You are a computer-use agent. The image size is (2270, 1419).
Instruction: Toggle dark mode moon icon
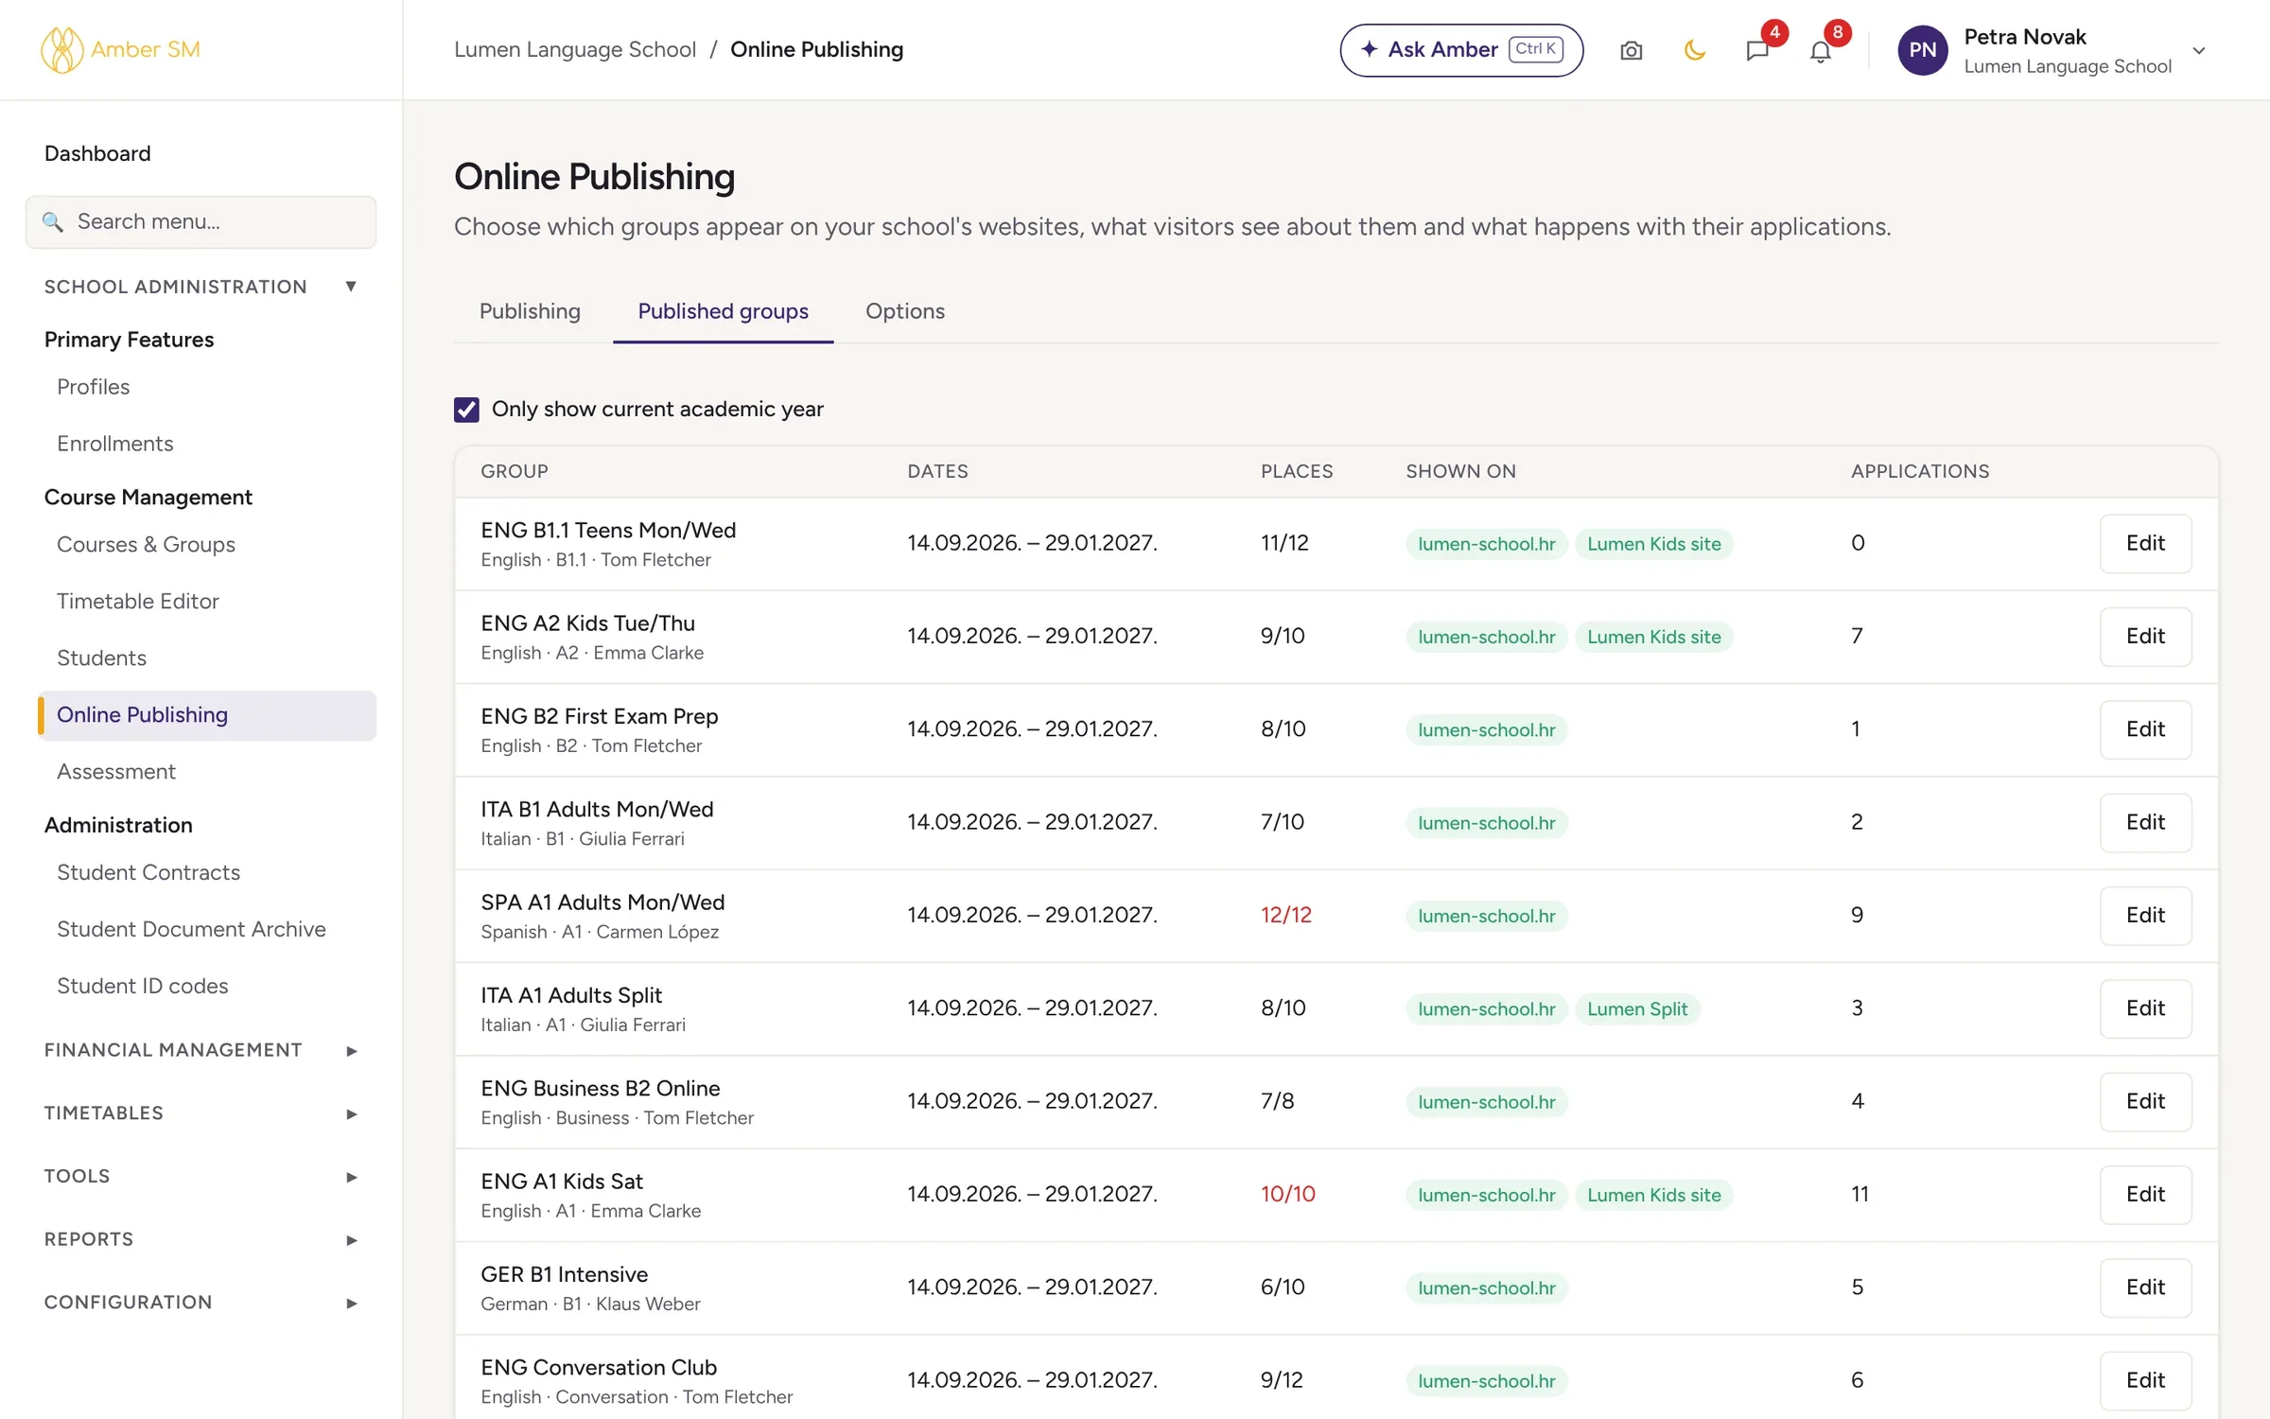click(x=1694, y=50)
